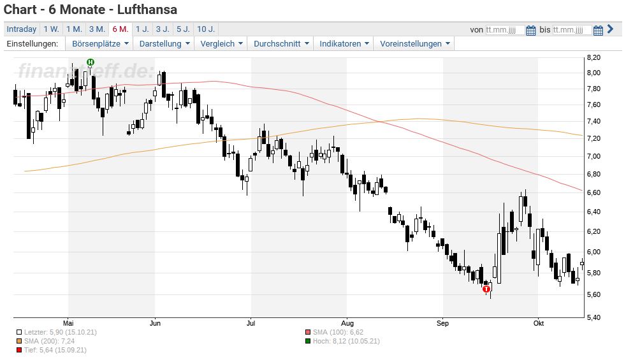Select the 1 M. time range tab
Image resolution: width=626 pixels, height=362 pixels.
(74, 29)
